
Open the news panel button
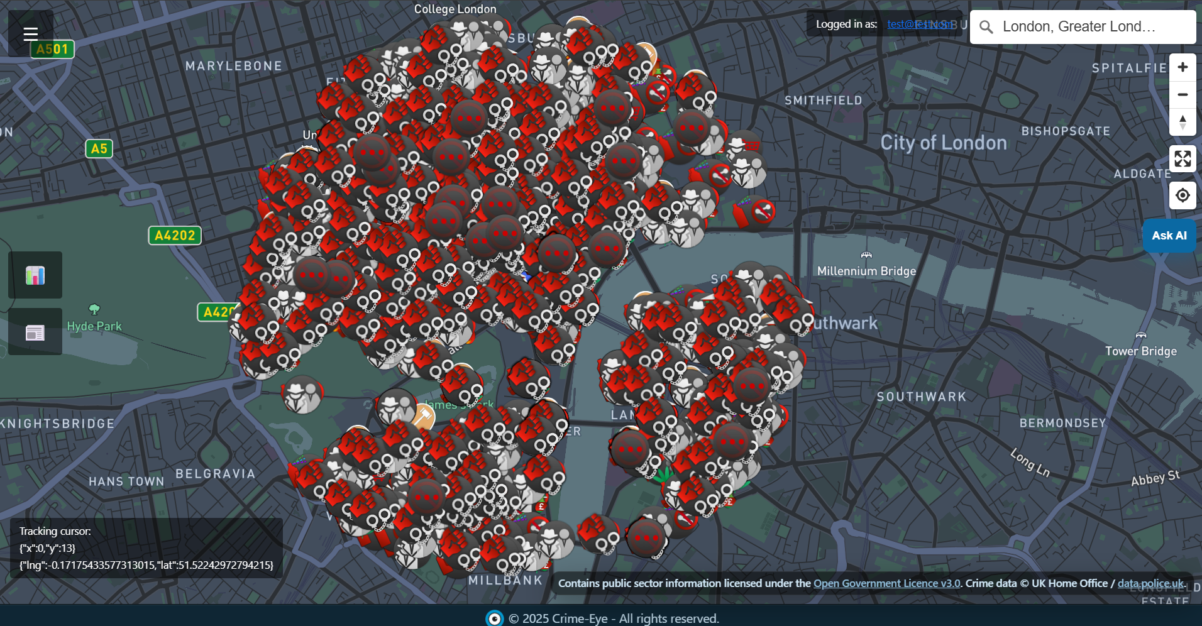(x=35, y=332)
